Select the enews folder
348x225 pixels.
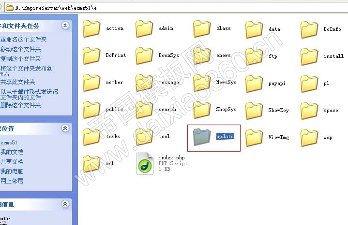tap(202, 56)
